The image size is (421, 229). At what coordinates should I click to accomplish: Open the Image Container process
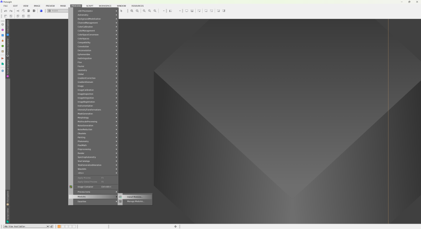(x=86, y=187)
